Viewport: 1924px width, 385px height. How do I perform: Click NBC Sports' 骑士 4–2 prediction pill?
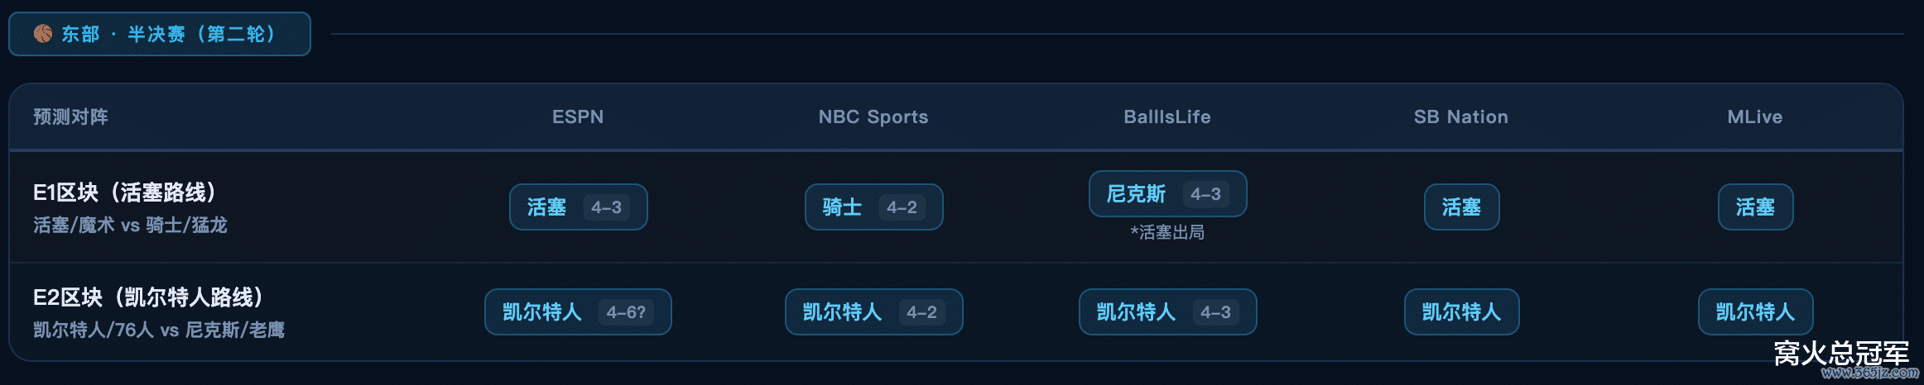click(x=873, y=207)
